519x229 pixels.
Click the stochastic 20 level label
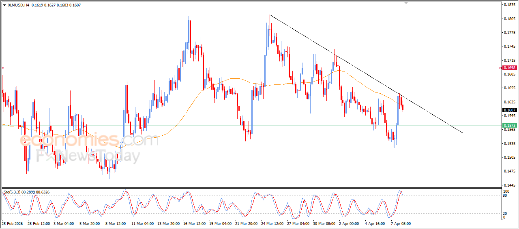(505, 213)
